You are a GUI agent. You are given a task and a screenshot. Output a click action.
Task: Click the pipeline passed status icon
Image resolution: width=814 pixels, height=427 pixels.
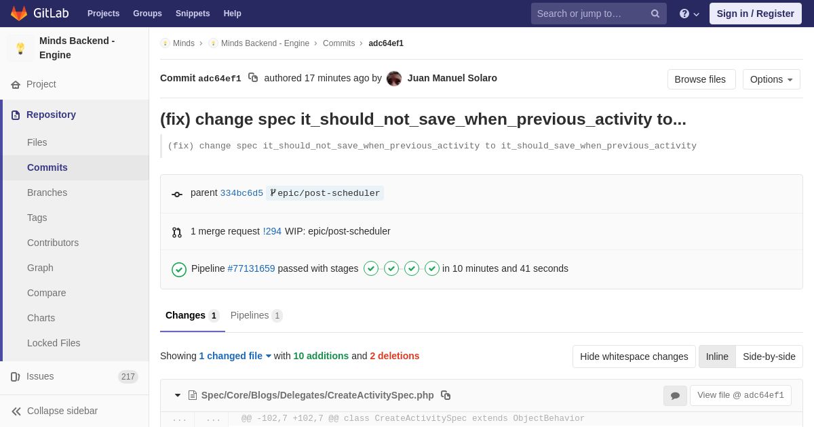179,270
